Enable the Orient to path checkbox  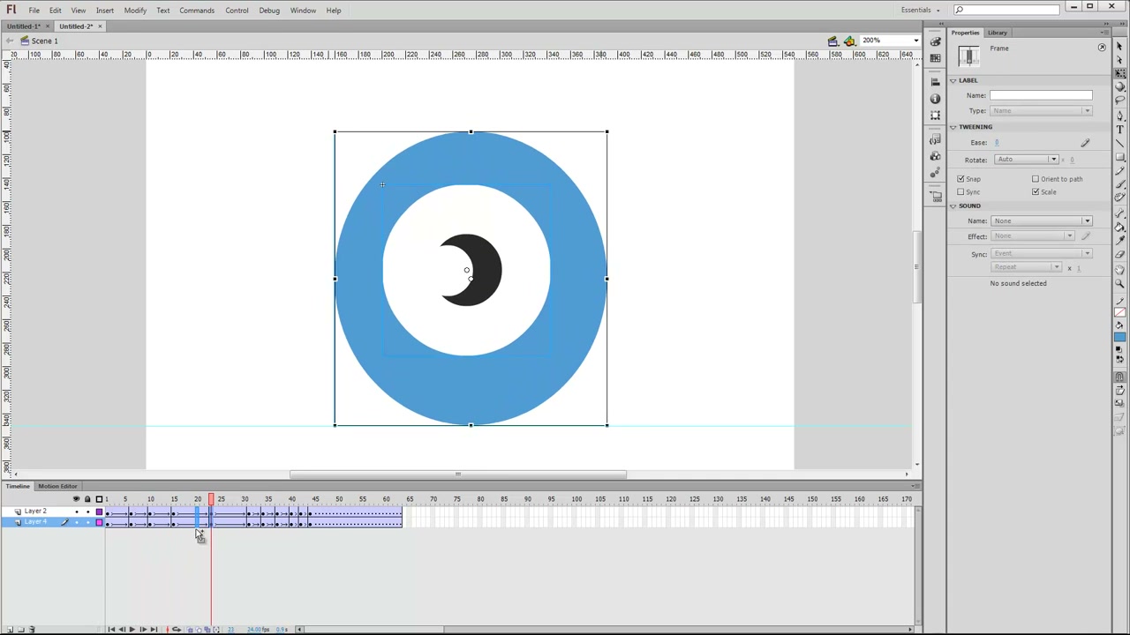tap(1036, 179)
